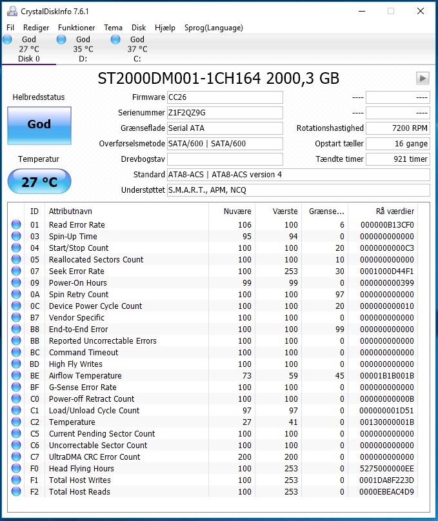Select raw value 0001000D44F1
Viewport: 438px width, 521px height.
tap(387, 271)
